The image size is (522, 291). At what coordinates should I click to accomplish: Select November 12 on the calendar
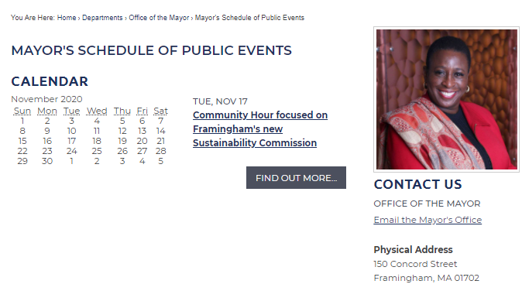point(122,131)
